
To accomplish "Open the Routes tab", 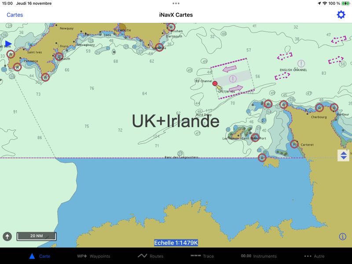I will point(150,256).
